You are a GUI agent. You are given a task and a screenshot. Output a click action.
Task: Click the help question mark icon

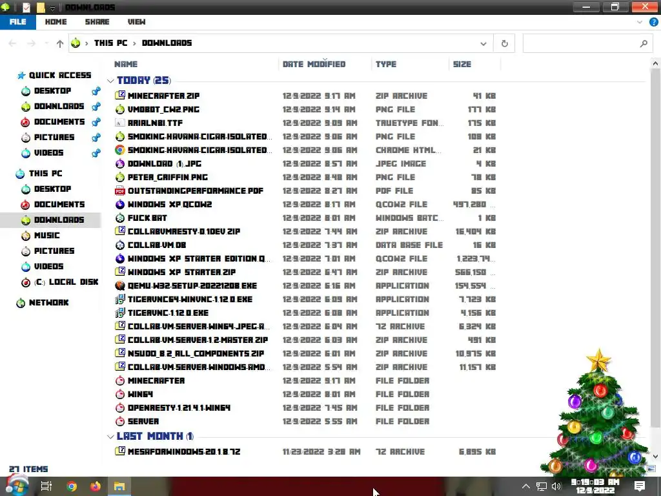[653, 22]
